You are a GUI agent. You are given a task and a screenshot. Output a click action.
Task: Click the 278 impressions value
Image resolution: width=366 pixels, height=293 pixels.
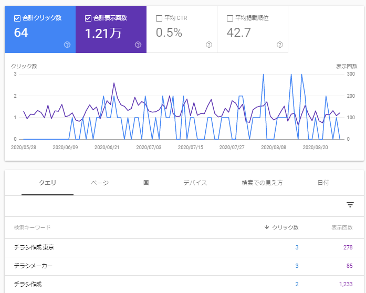pos(348,247)
